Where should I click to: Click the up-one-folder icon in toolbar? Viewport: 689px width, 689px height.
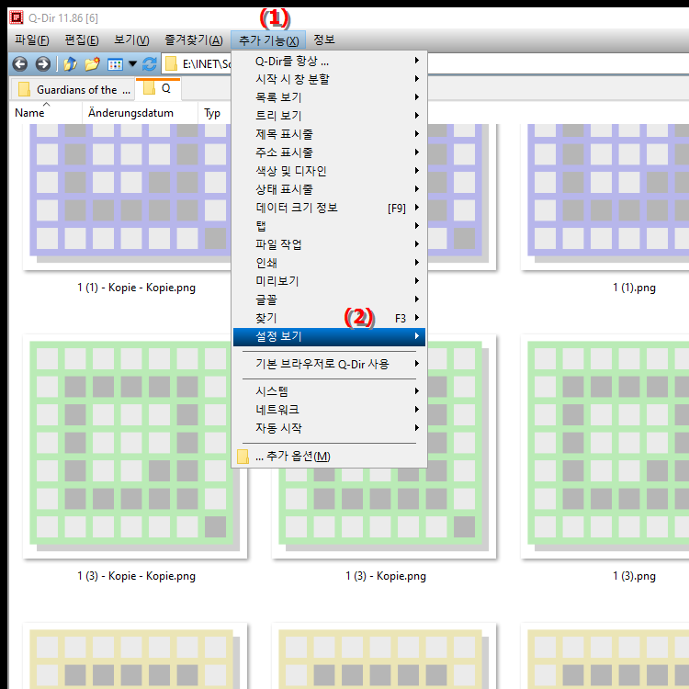coord(71,64)
